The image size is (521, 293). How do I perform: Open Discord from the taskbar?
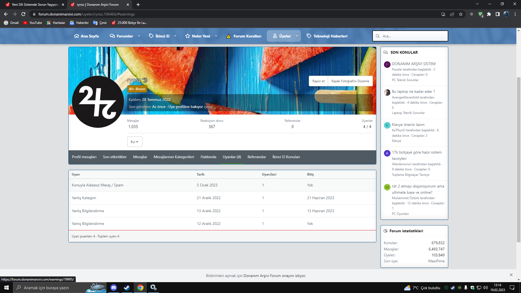[x=114, y=288]
